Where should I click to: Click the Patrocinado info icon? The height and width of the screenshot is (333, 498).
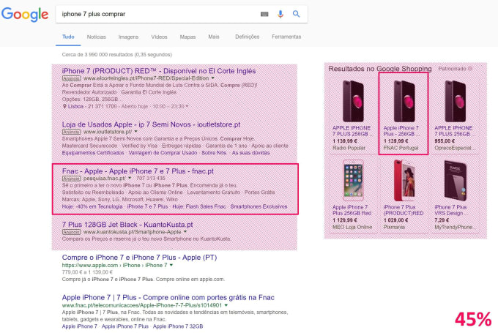pyautogui.click(x=470, y=69)
